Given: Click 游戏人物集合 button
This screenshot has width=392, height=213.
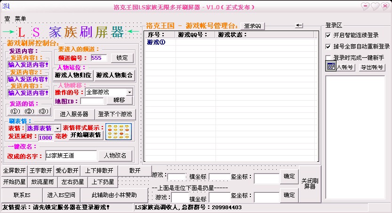Looking at the screenshot, I should 114,75.
